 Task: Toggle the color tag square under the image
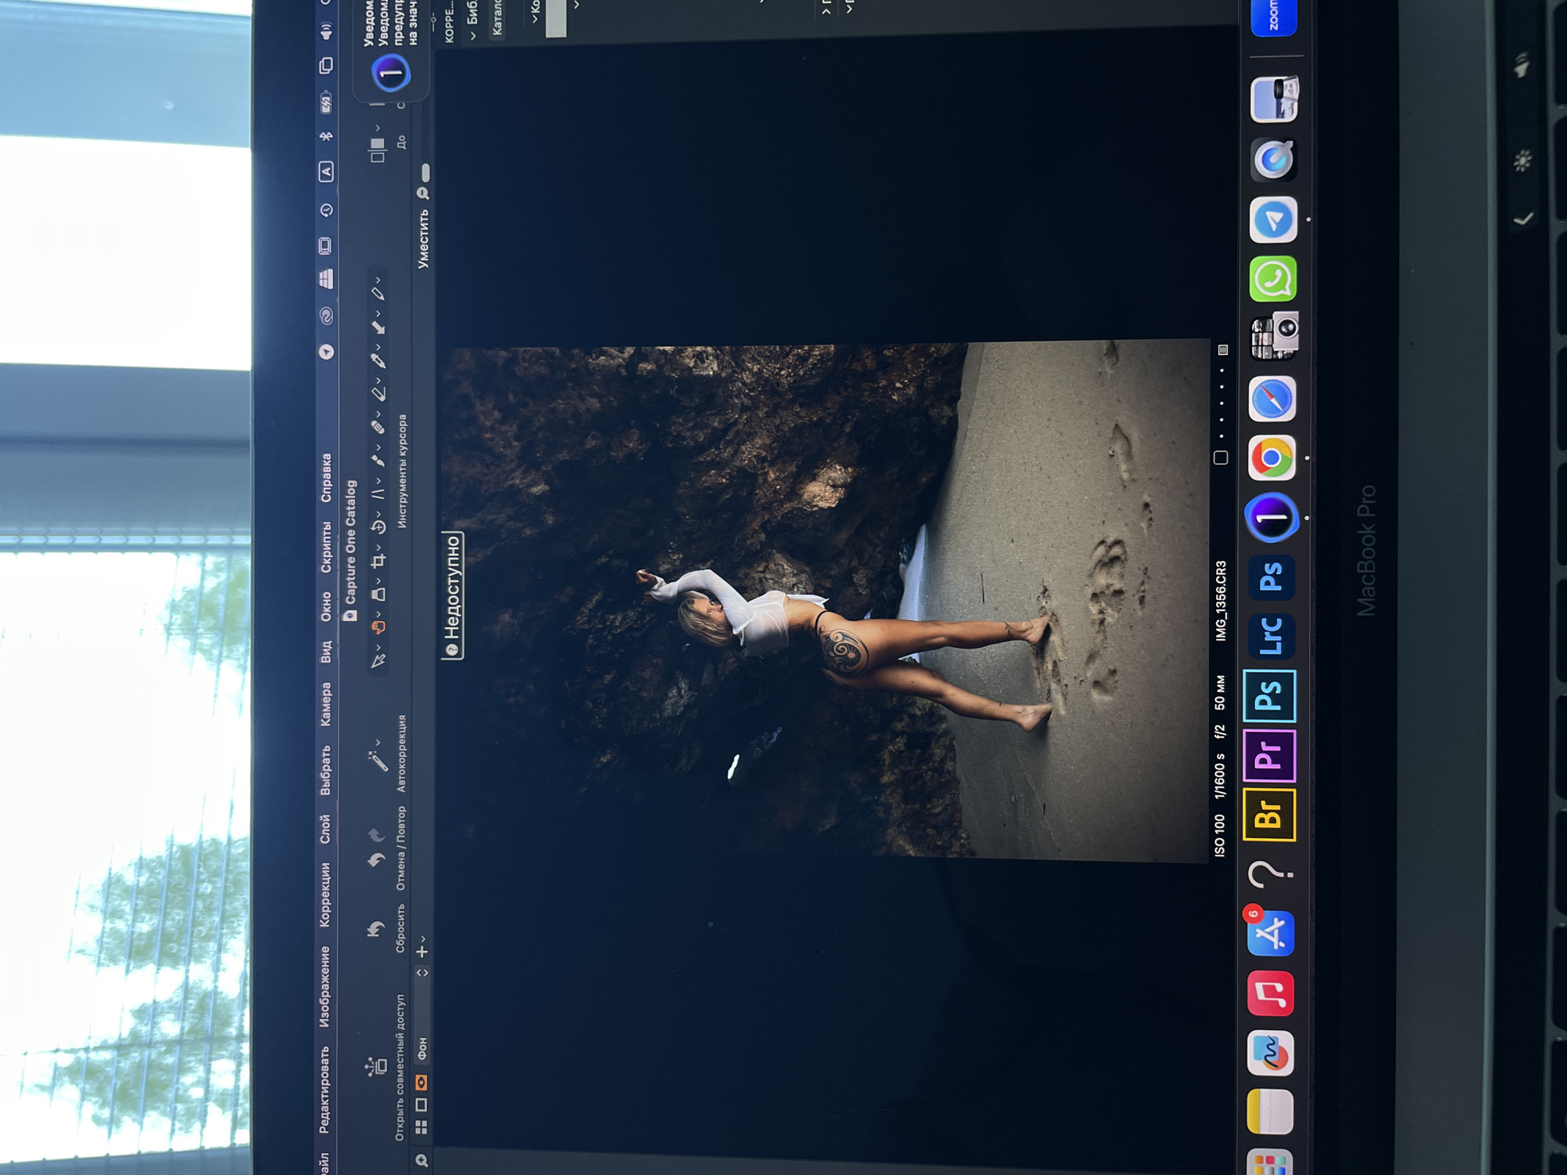coord(1221,457)
